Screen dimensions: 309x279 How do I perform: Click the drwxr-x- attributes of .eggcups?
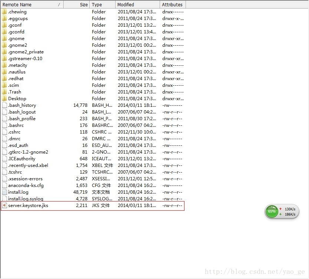click(173, 19)
